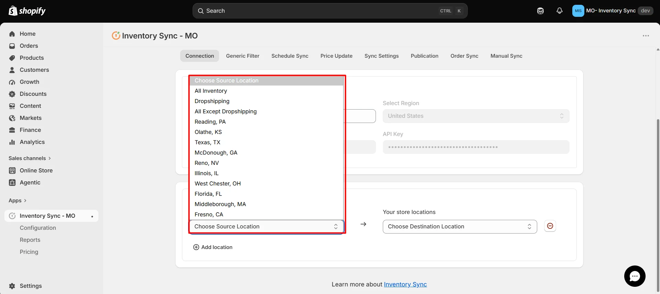Click the Search field in top bar
The height and width of the screenshot is (294, 660).
pos(330,11)
